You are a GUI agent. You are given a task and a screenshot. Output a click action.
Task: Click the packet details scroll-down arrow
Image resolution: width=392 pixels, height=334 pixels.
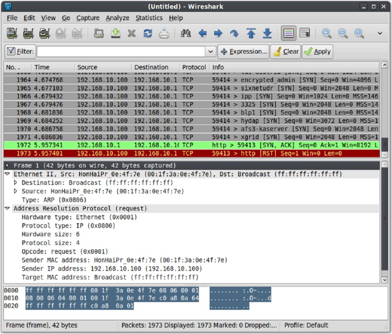(x=385, y=280)
